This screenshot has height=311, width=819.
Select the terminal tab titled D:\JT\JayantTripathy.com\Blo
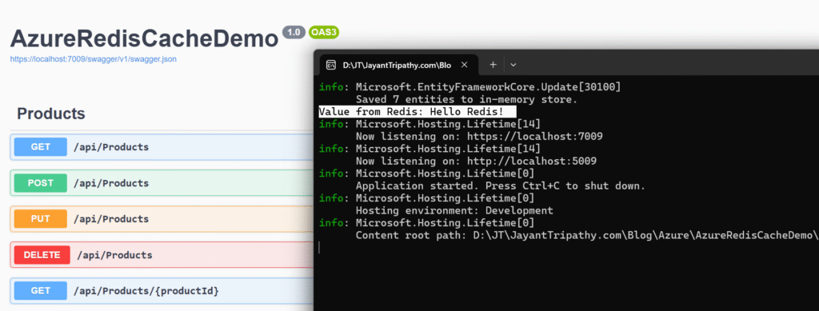tap(398, 66)
